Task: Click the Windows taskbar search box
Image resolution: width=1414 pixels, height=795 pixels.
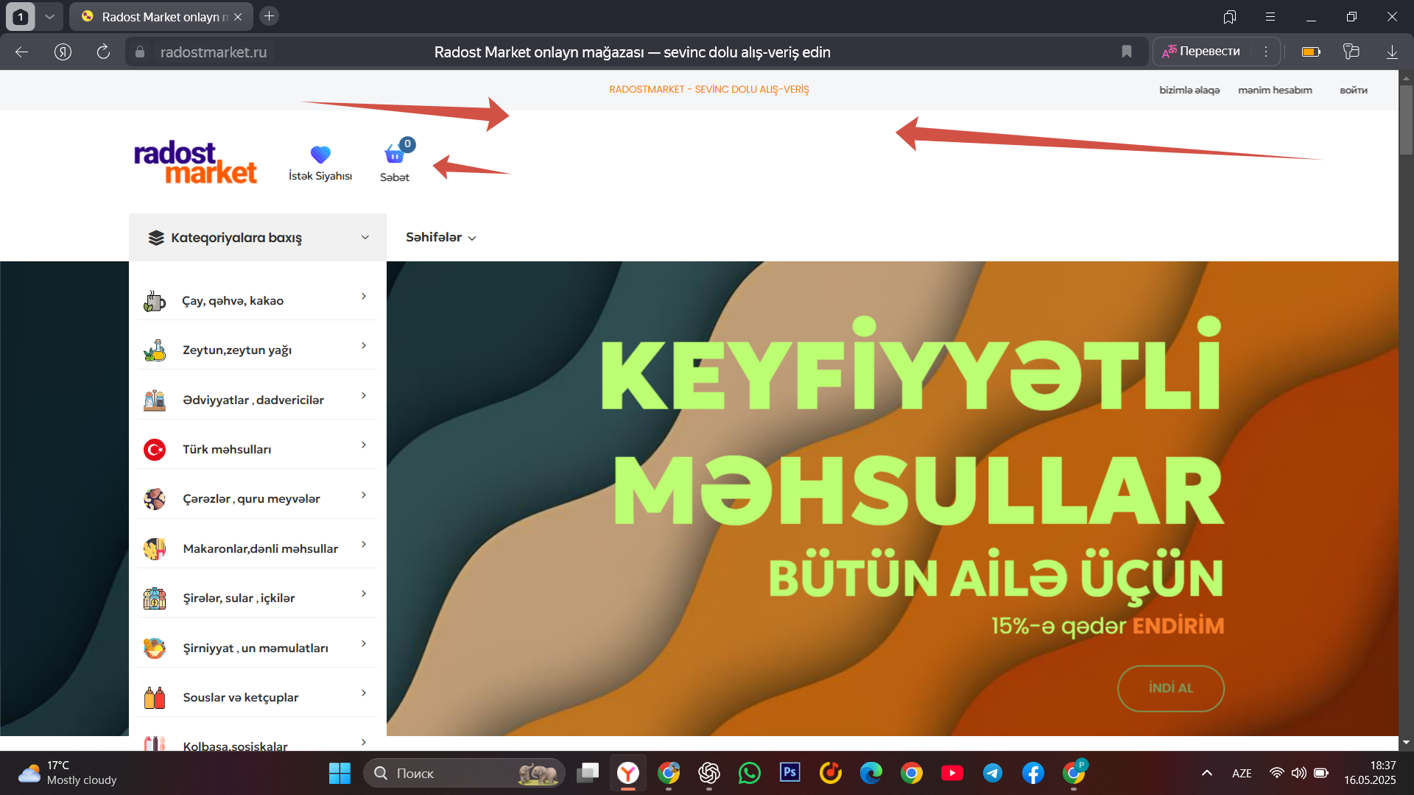Action: 464,773
